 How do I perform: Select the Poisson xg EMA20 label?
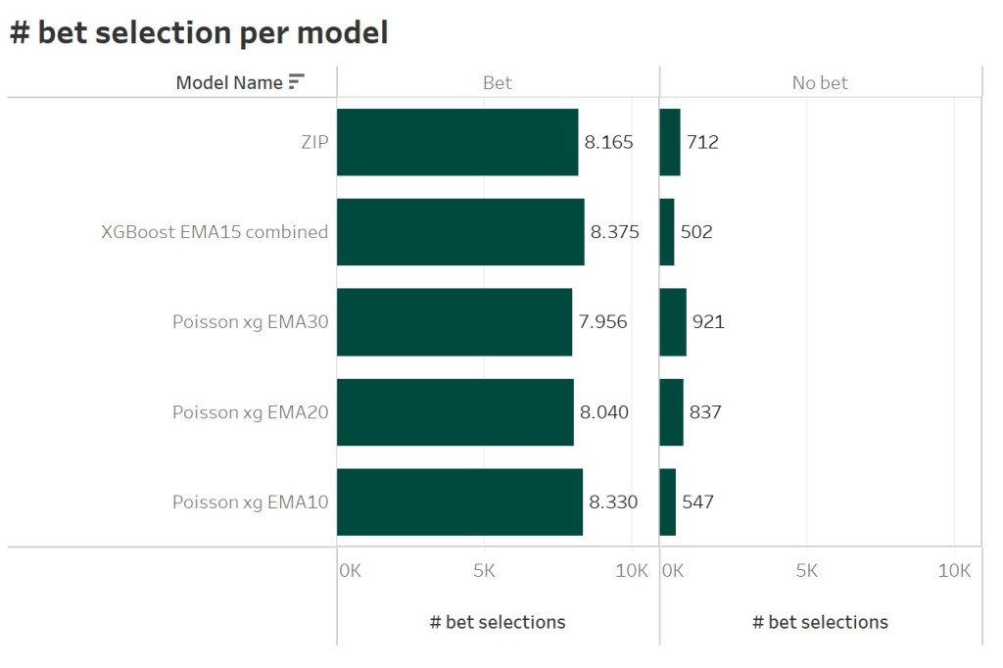pos(250,412)
